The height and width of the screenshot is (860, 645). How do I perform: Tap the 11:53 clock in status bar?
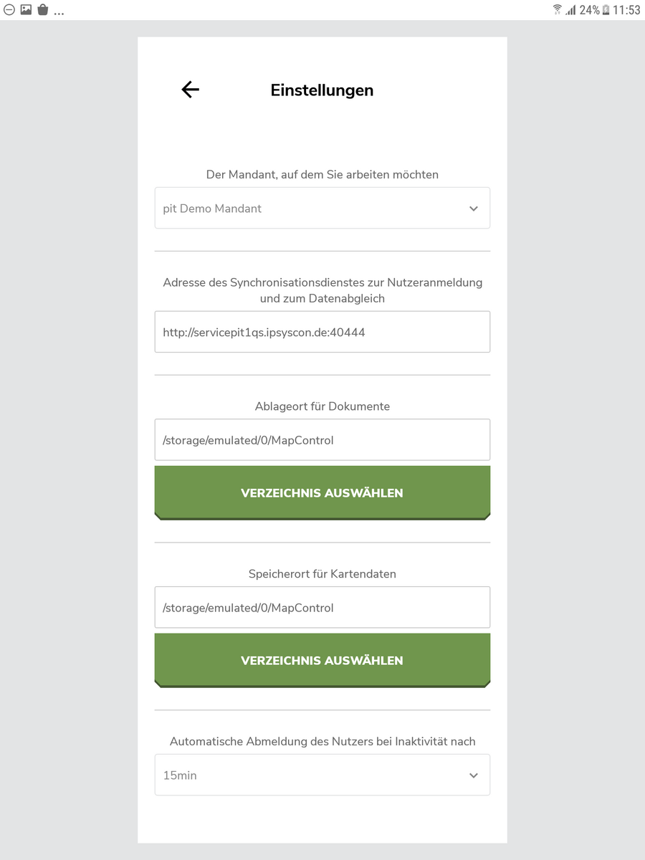[x=626, y=10]
